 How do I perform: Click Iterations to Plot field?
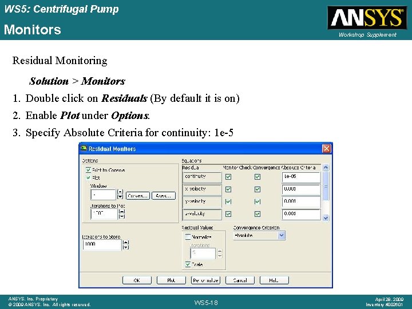click(x=104, y=214)
